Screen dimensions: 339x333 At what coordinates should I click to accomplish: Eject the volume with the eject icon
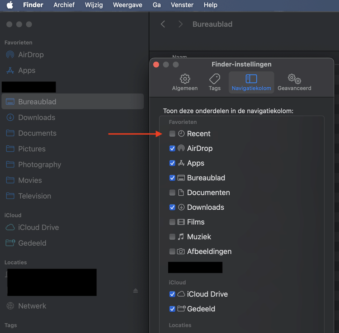pos(136,291)
